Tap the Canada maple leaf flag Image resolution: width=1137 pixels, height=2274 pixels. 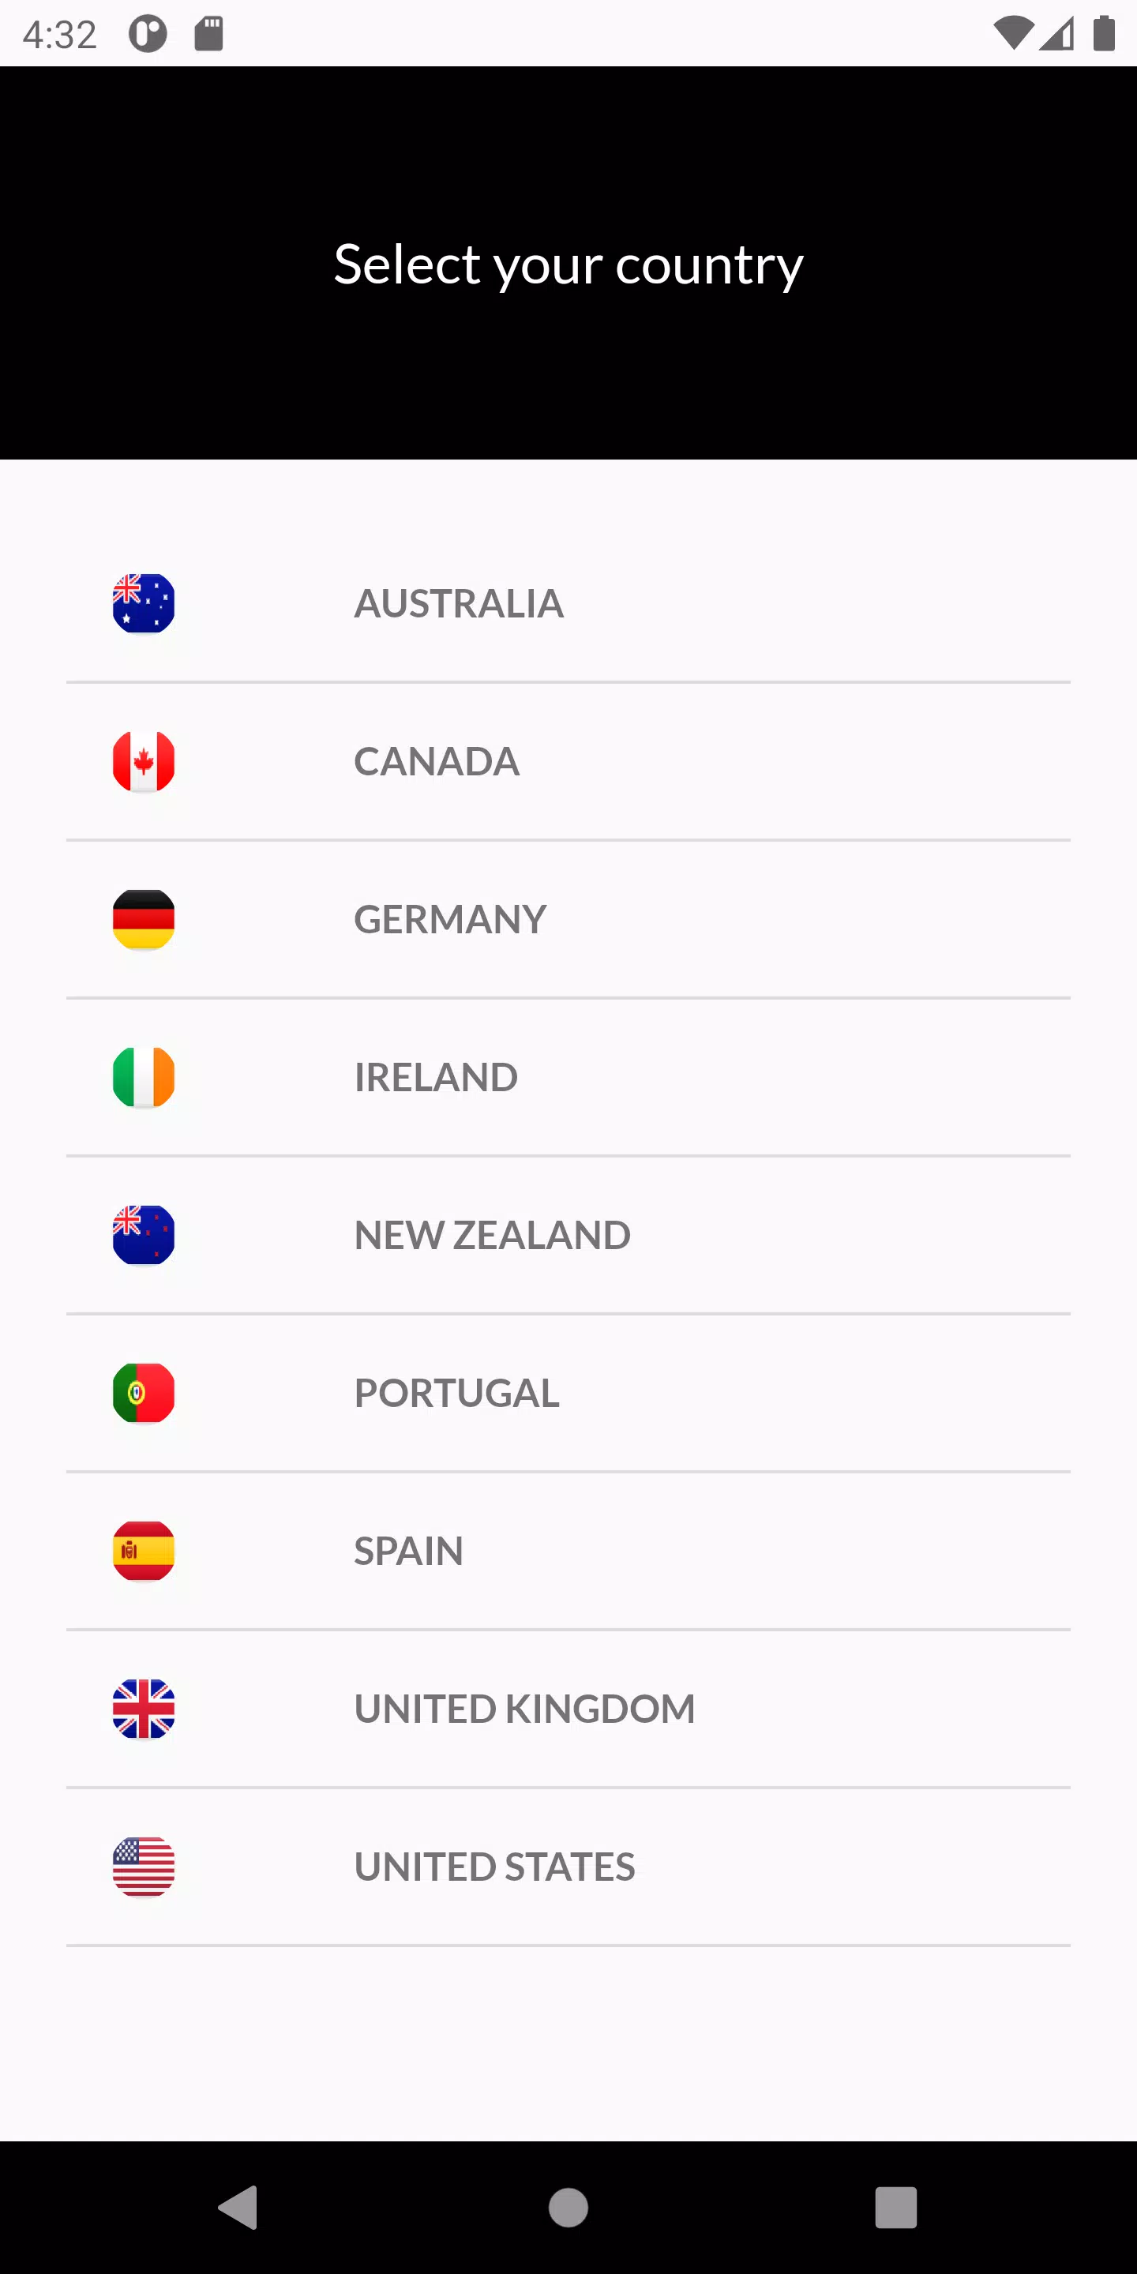coord(143,762)
